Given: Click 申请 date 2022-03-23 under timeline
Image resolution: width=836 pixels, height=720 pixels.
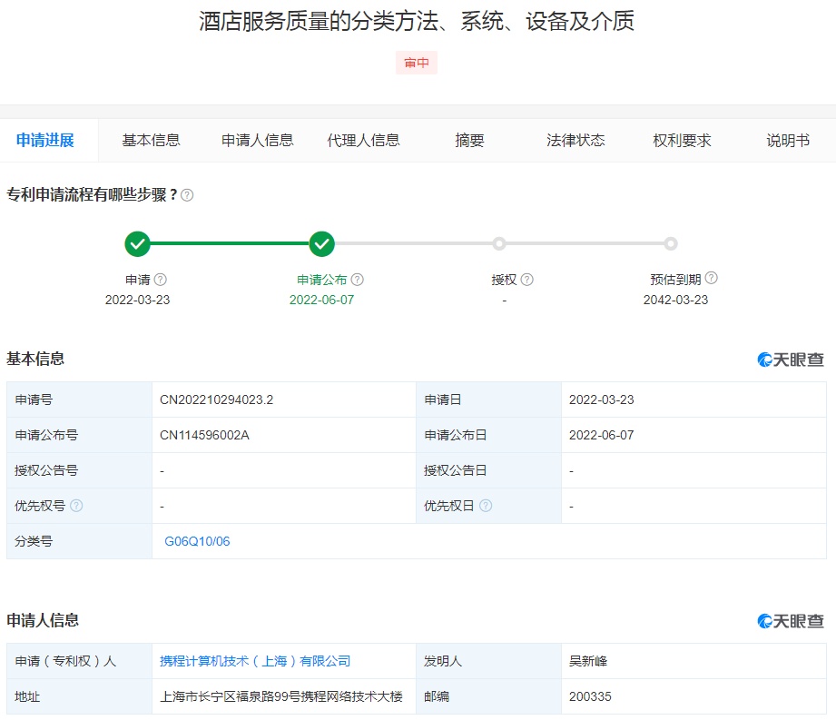Looking at the screenshot, I should [138, 300].
